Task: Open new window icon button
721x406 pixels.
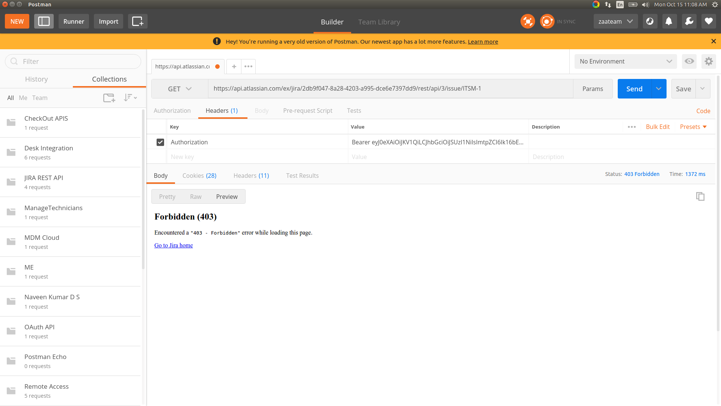Action: tap(138, 21)
